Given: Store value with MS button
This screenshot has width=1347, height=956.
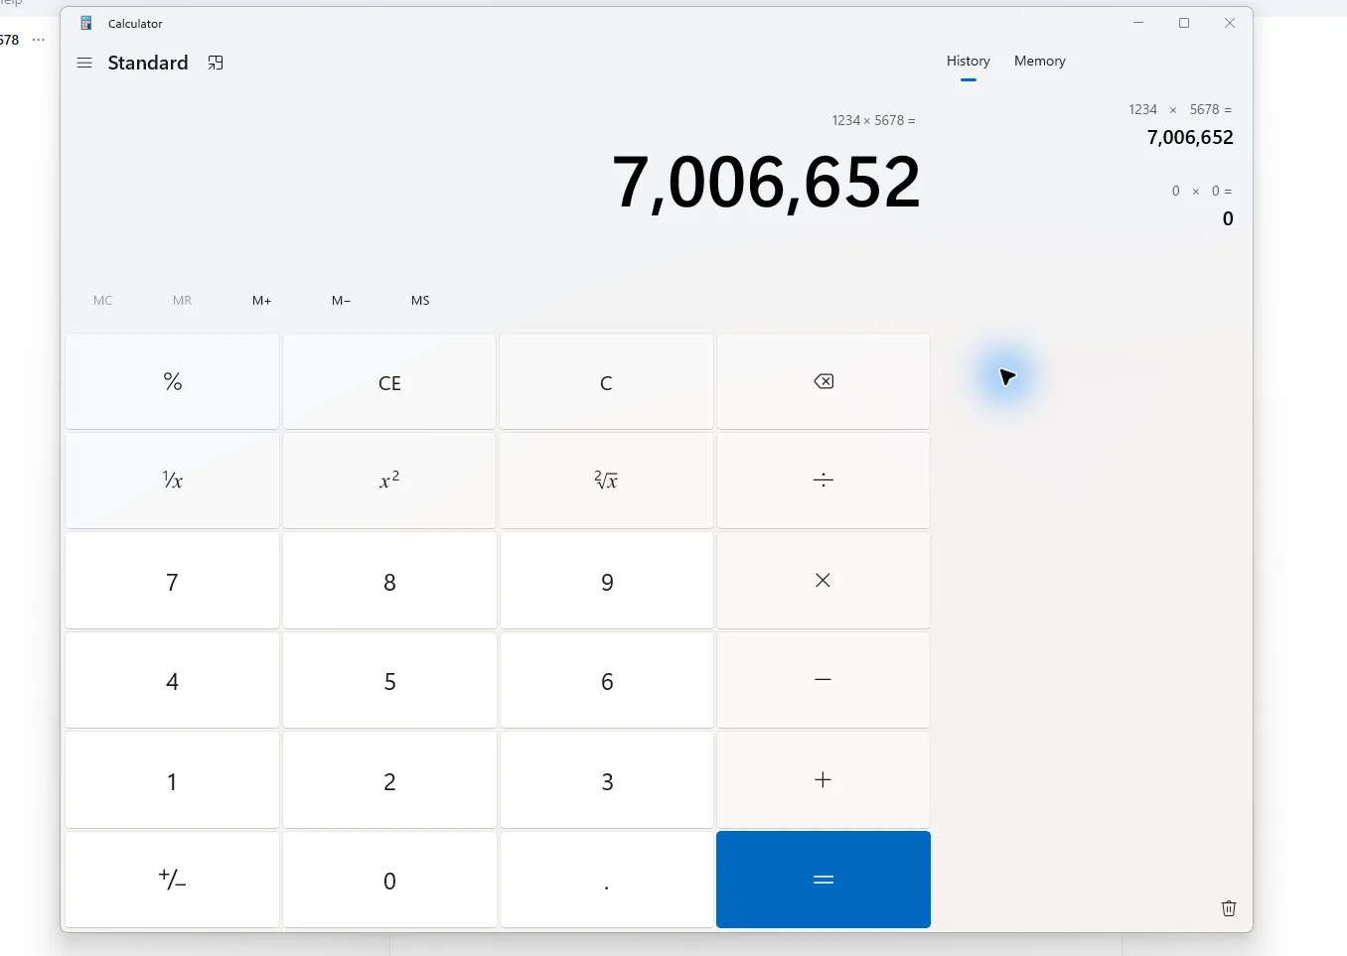Looking at the screenshot, I should click(421, 300).
